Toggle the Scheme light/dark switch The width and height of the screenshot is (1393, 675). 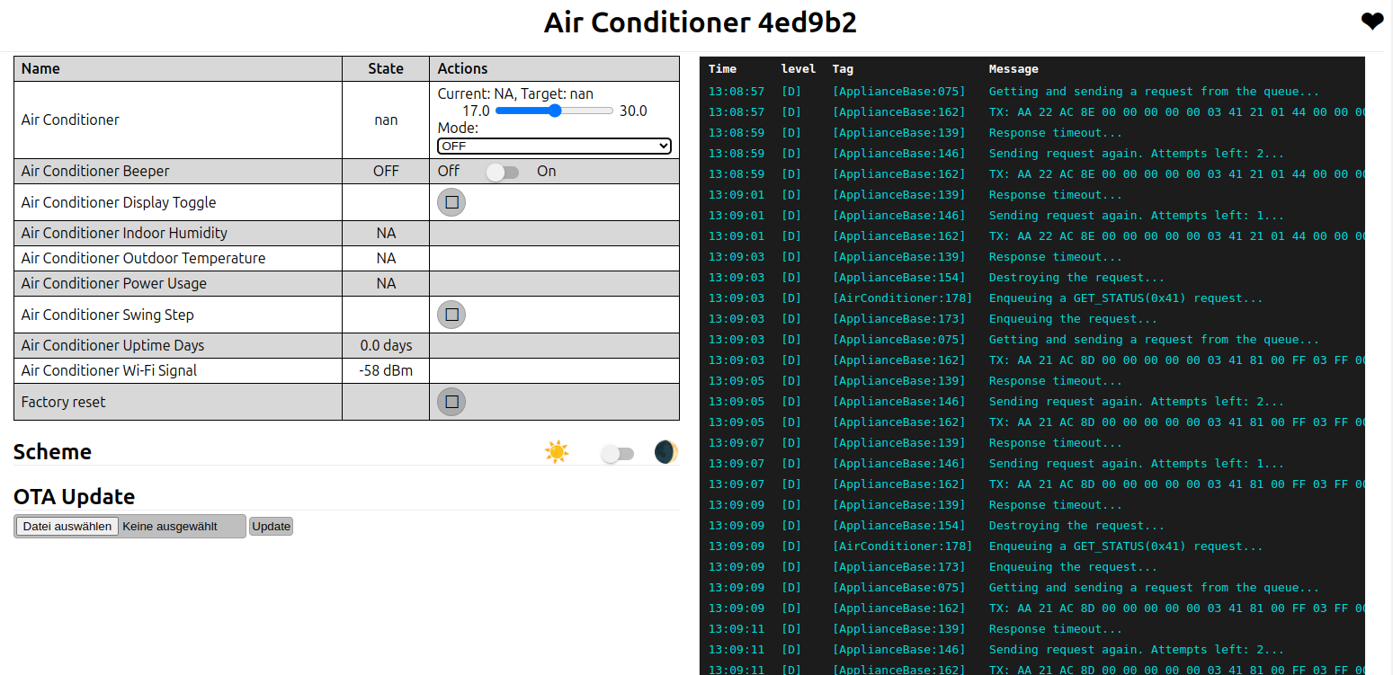(x=617, y=454)
